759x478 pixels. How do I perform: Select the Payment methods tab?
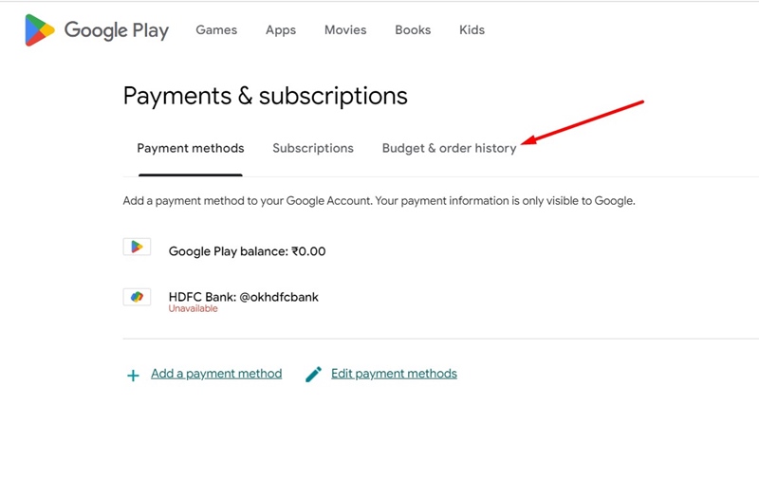coord(191,148)
